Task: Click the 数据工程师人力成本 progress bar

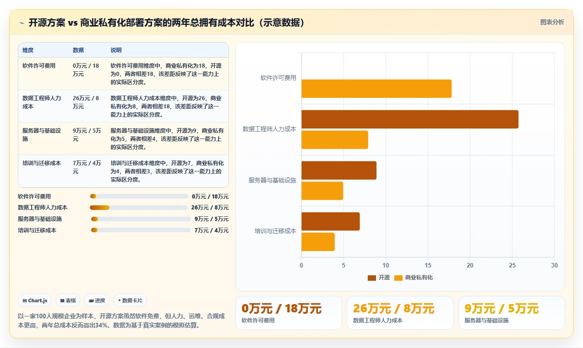Action: [140, 208]
